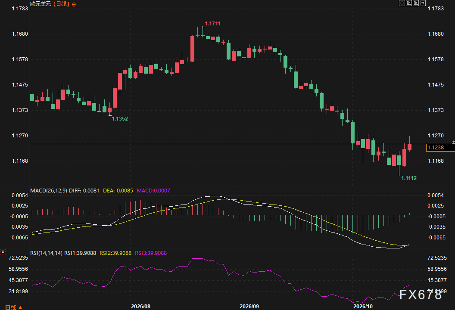Select the 欧元美元 chart title
The image size is (455, 310).
(41, 4)
